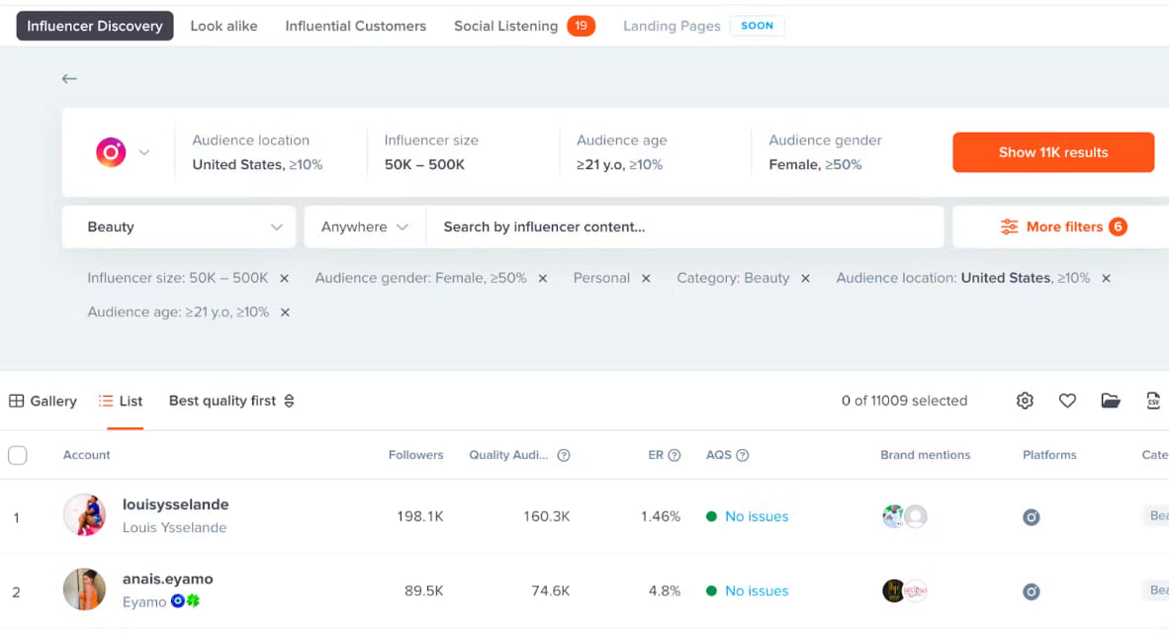Image resolution: width=1169 pixels, height=639 pixels.
Task: Click the Instagram logo in the filter bar
Action: (110, 151)
